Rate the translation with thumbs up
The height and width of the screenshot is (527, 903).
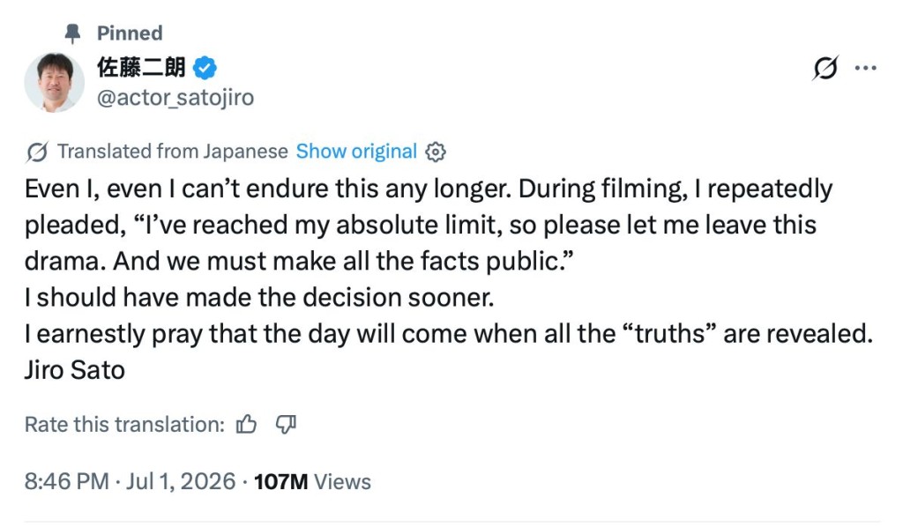(247, 425)
